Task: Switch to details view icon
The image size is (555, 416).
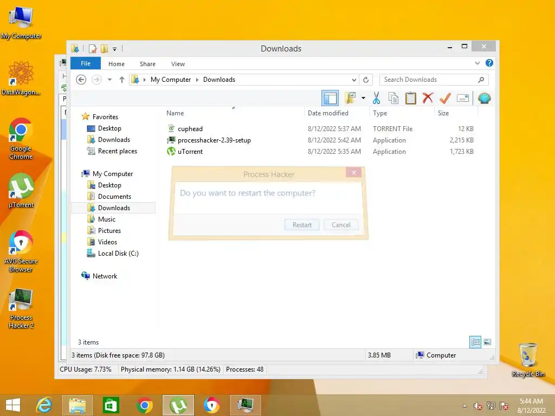Action: coord(475,342)
